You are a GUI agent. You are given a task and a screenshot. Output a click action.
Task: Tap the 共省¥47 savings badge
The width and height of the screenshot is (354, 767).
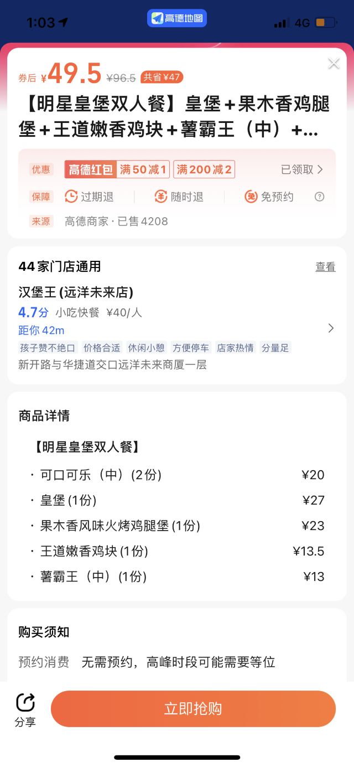(x=162, y=77)
